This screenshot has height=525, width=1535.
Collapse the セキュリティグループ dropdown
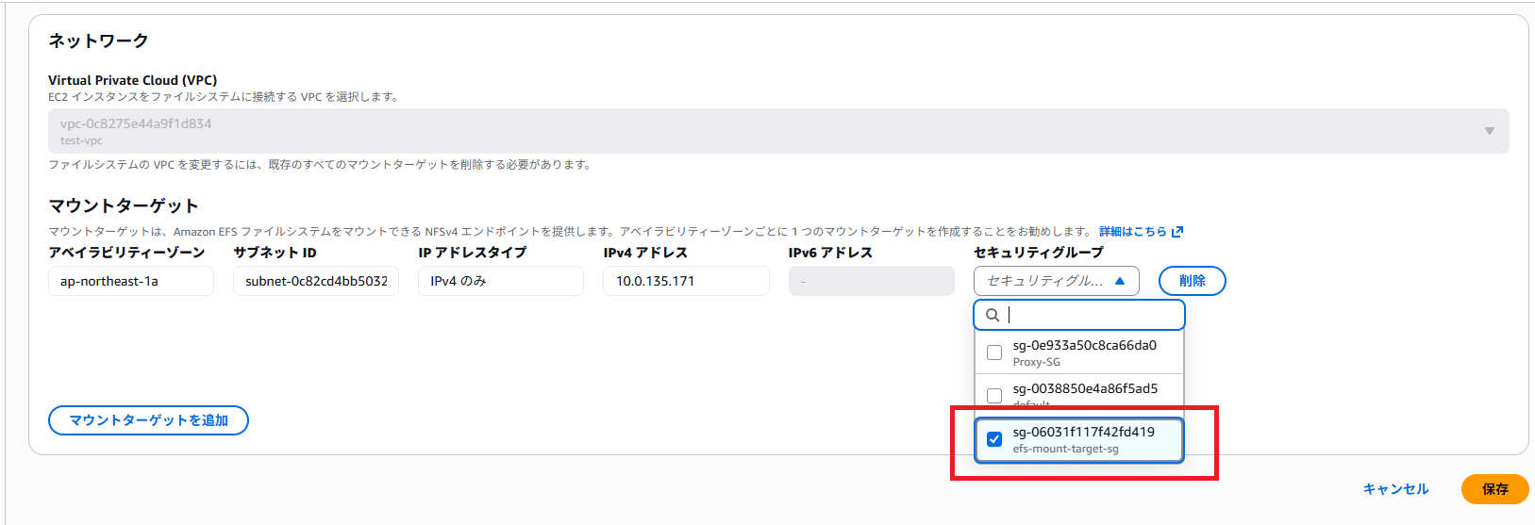tap(1056, 281)
